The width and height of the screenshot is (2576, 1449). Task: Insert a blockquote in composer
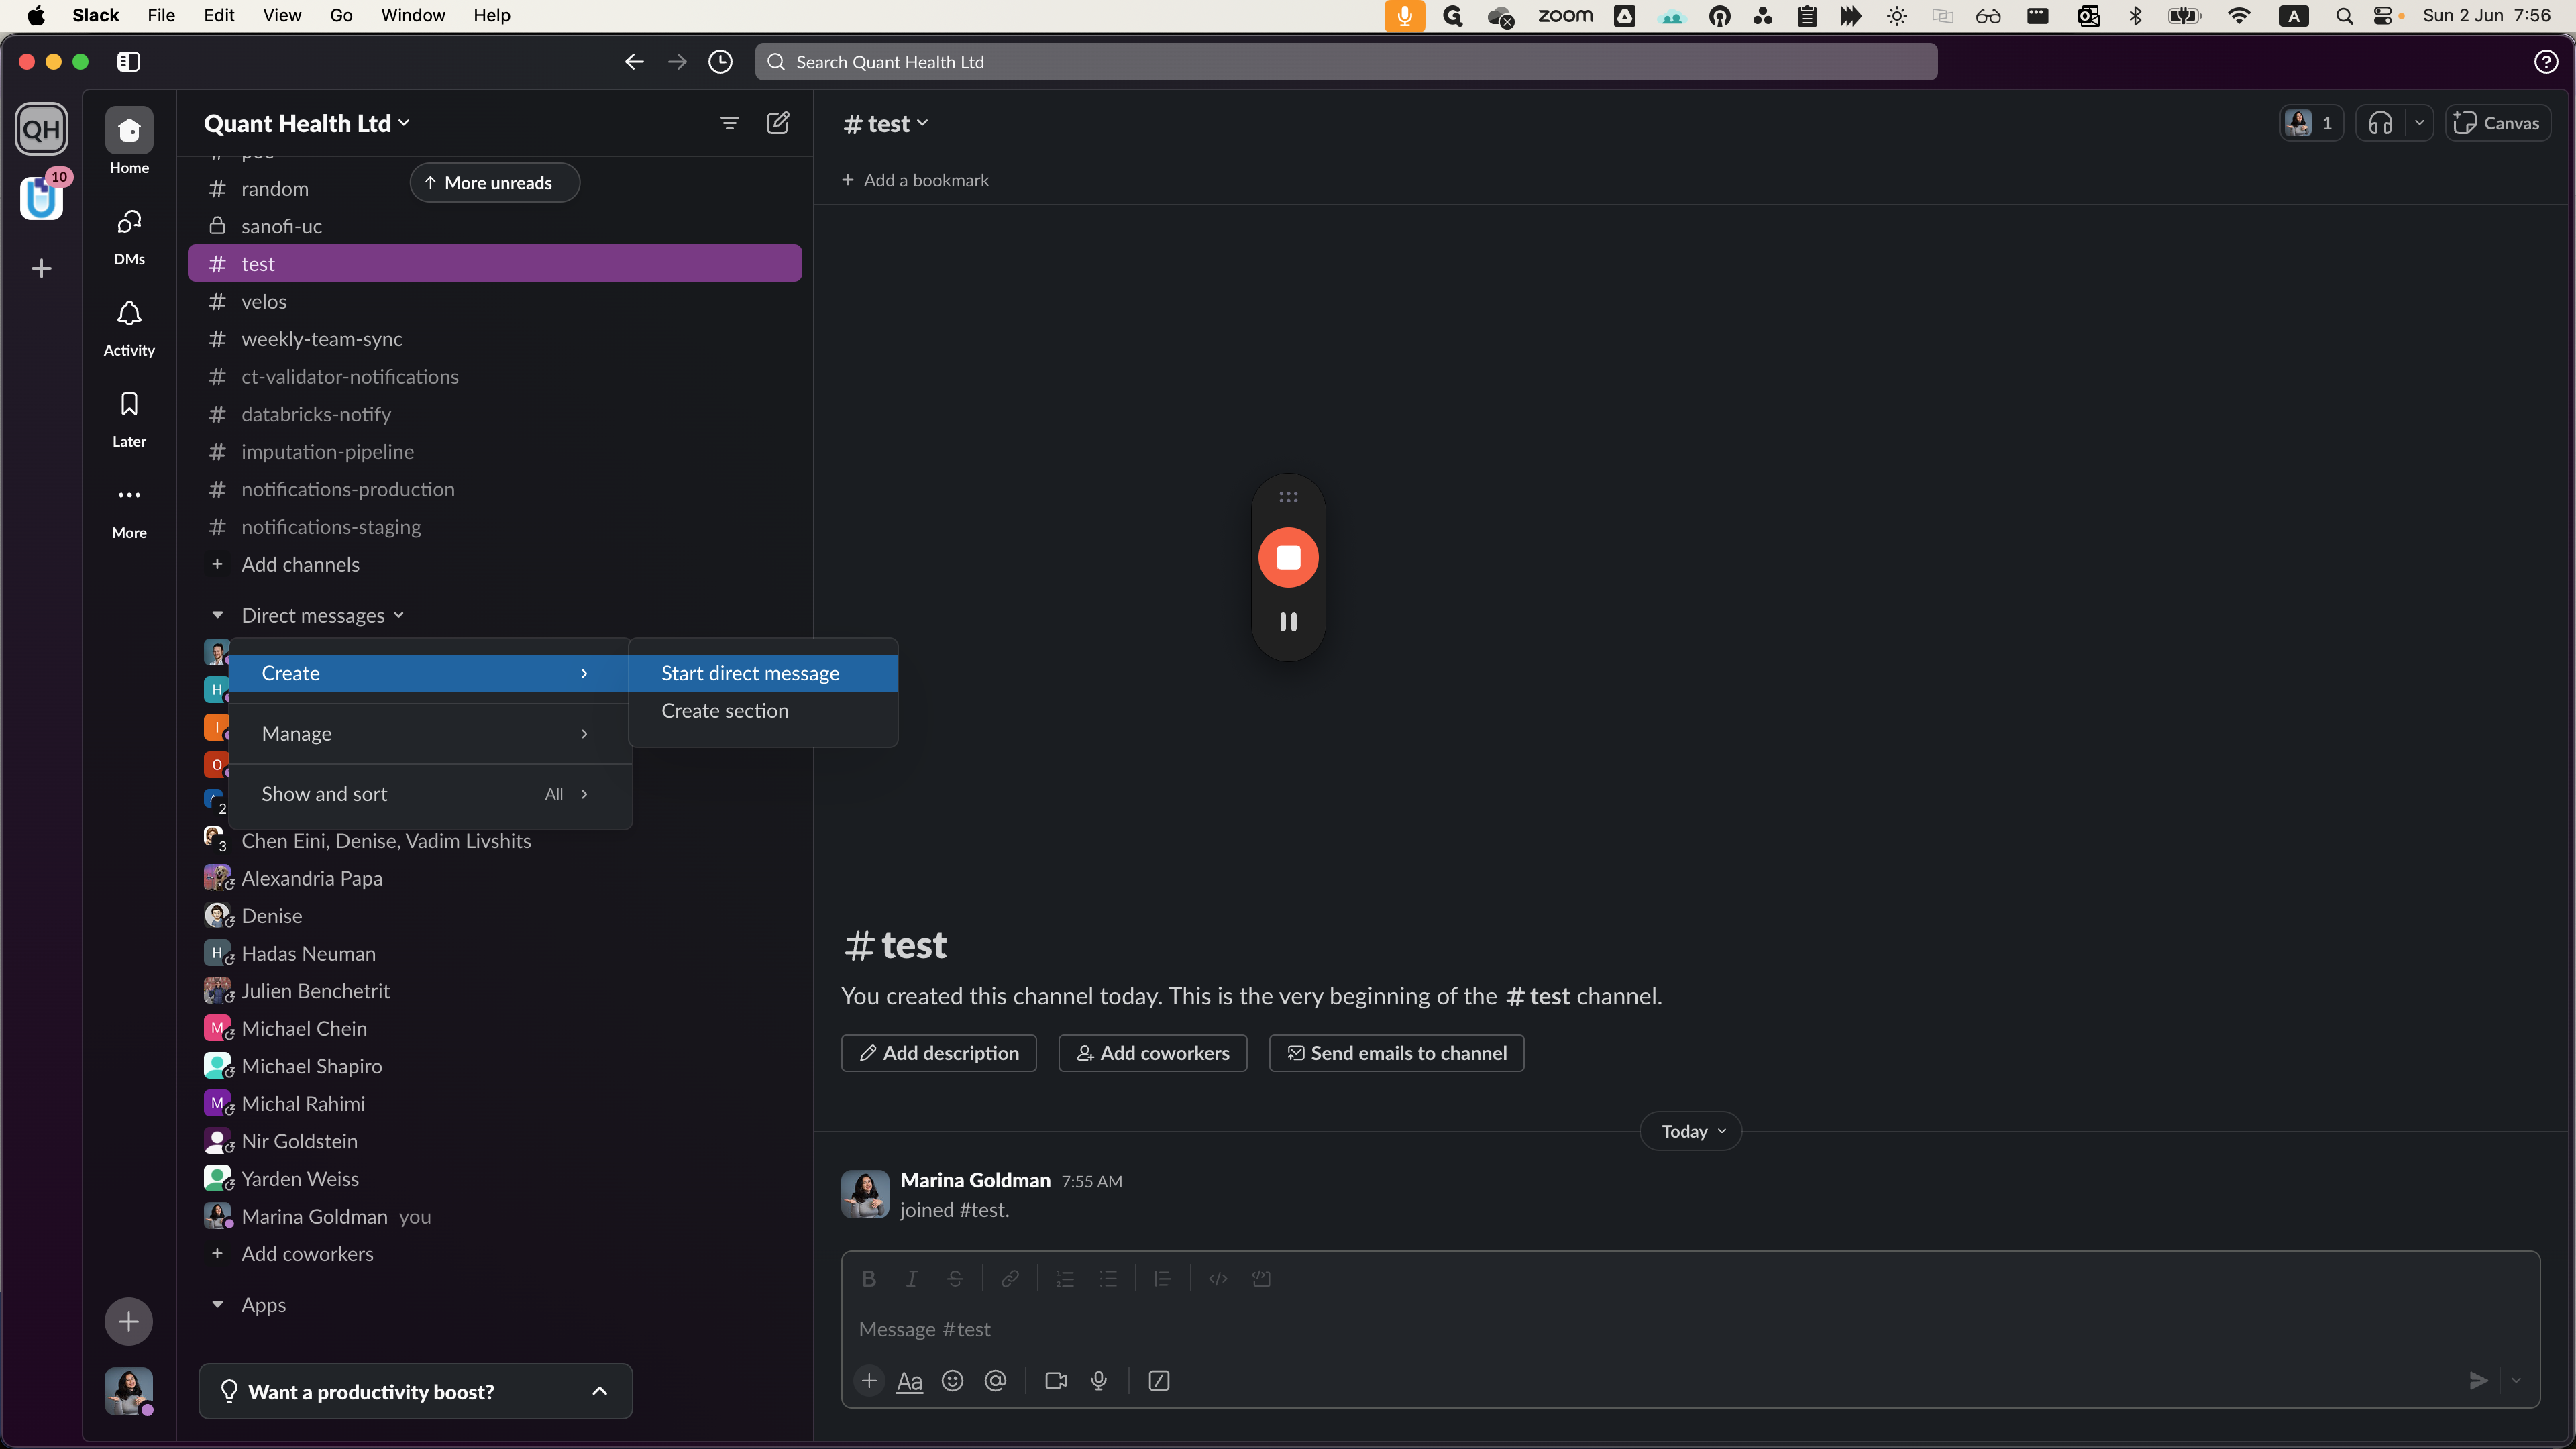[x=1163, y=1279]
